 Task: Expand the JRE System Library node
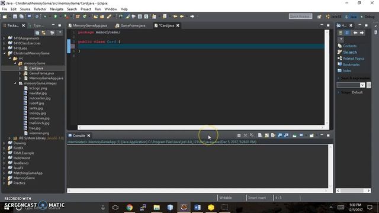click(9, 138)
